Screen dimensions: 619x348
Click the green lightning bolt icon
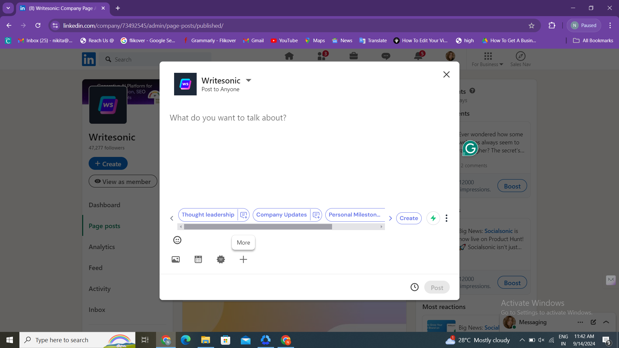coord(433,218)
